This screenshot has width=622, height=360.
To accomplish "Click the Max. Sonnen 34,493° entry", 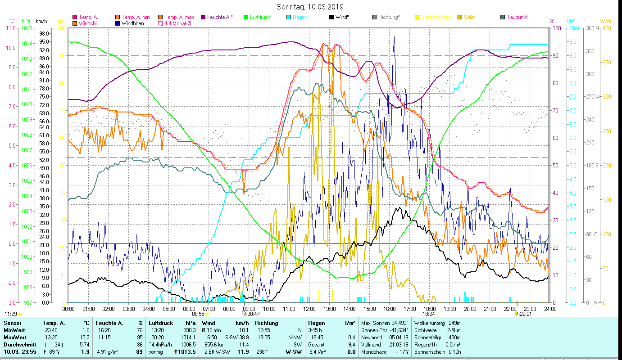I will point(385,323).
